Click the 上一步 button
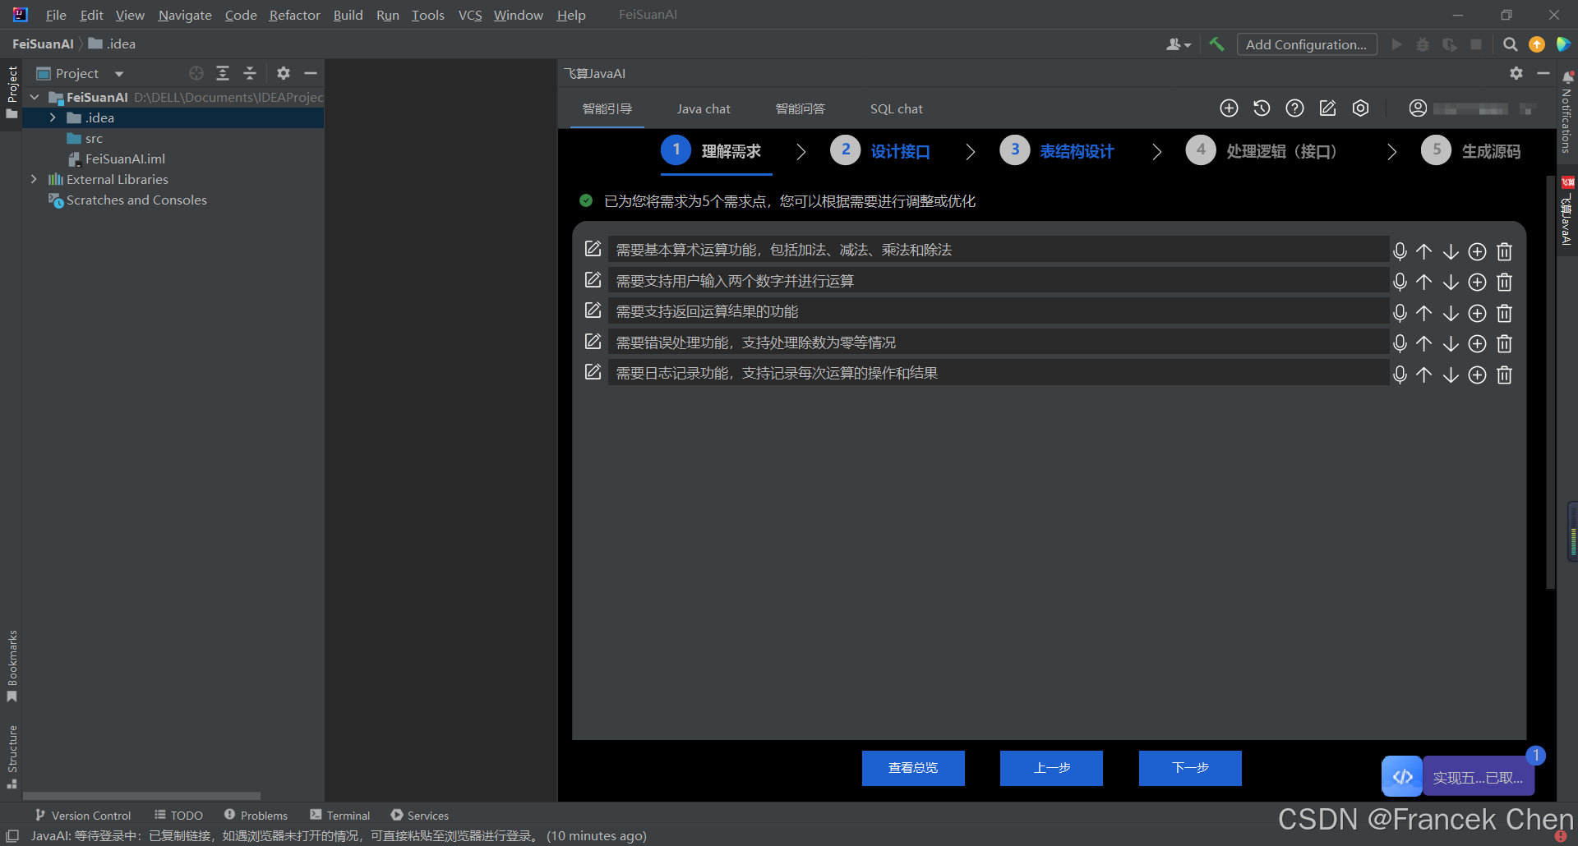Screen dimensions: 1578x846 tap(1051, 768)
